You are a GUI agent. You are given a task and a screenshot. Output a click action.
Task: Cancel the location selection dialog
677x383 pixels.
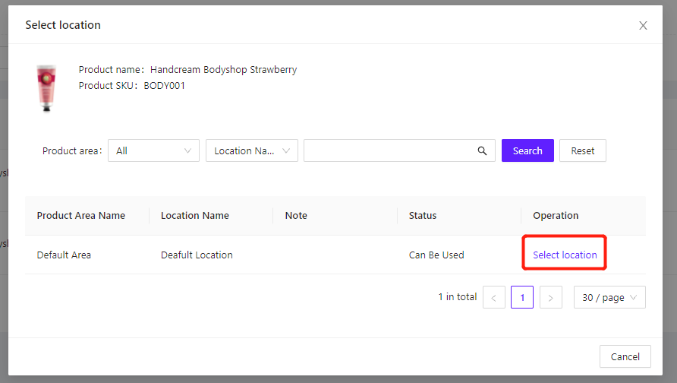click(625, 356)
